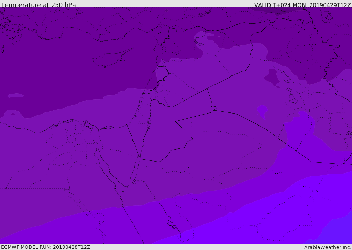Click the 'ArabiaWeather Inc.' credit text
Viewport: 352px width, 250px height.
[x=328, y=247]
